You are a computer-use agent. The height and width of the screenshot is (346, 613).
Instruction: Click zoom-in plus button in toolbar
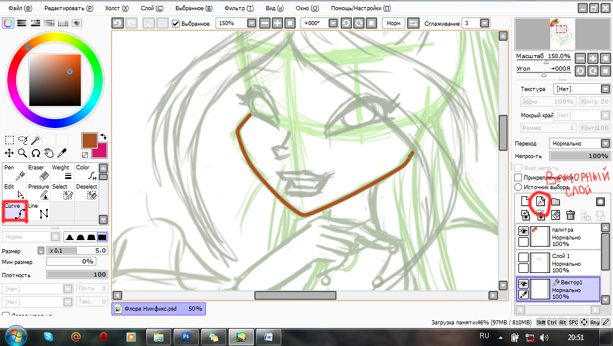pyautogui.click(x=277, y=23)
